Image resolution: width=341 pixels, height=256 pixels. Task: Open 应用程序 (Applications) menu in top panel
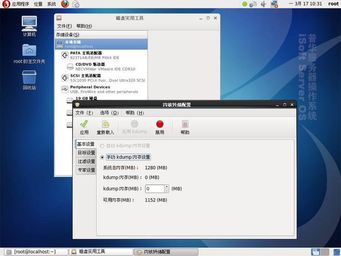(x=17, y=4)
